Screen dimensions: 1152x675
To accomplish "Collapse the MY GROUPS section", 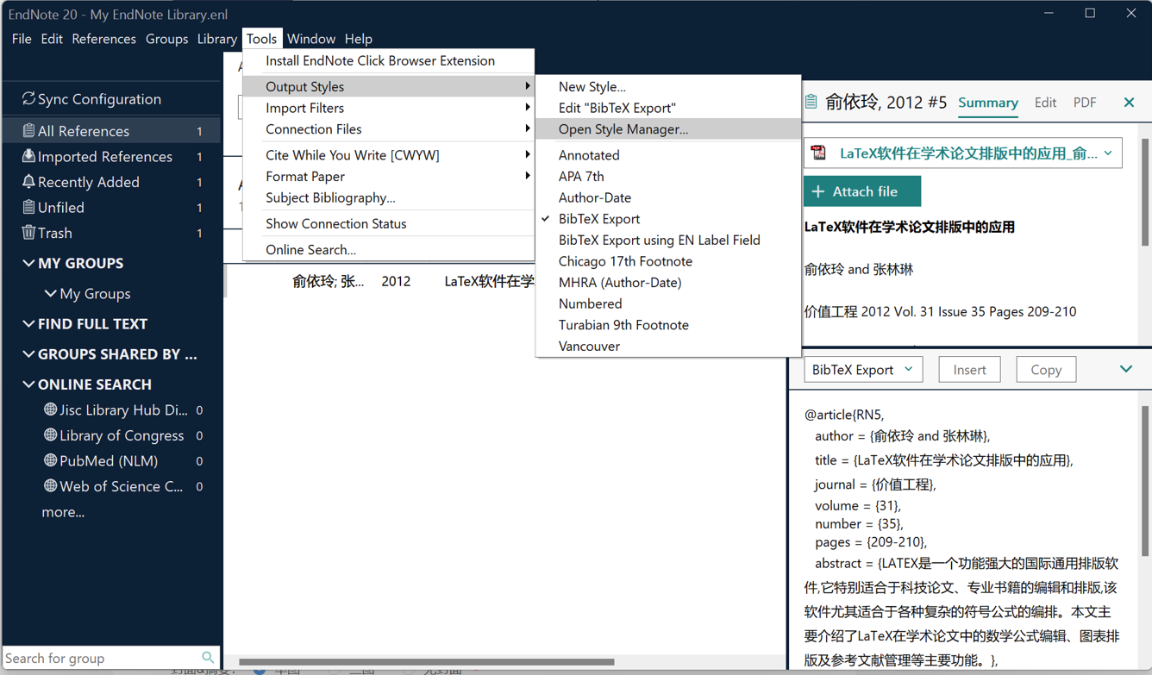I will pos(28,263).
